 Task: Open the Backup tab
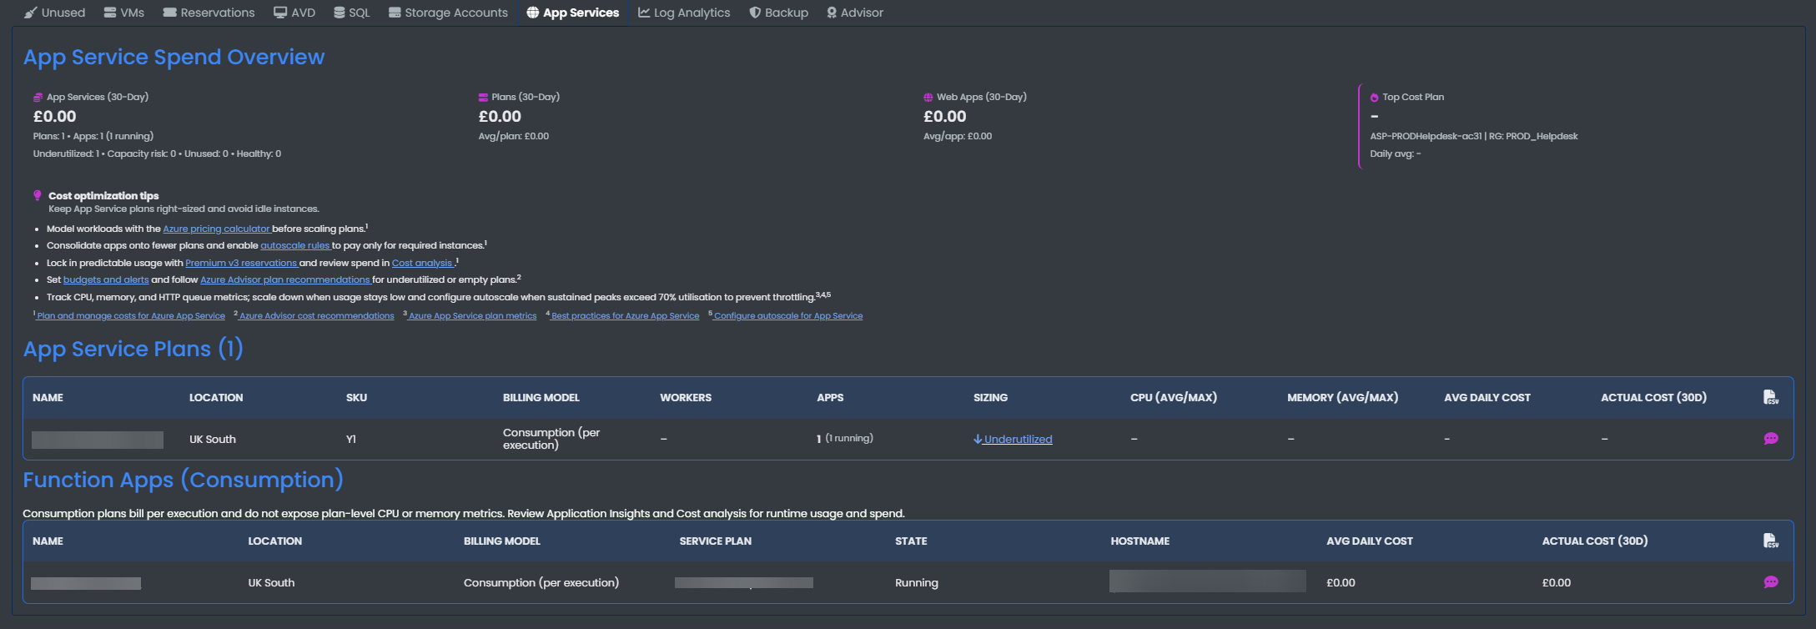tap(778, 13)
